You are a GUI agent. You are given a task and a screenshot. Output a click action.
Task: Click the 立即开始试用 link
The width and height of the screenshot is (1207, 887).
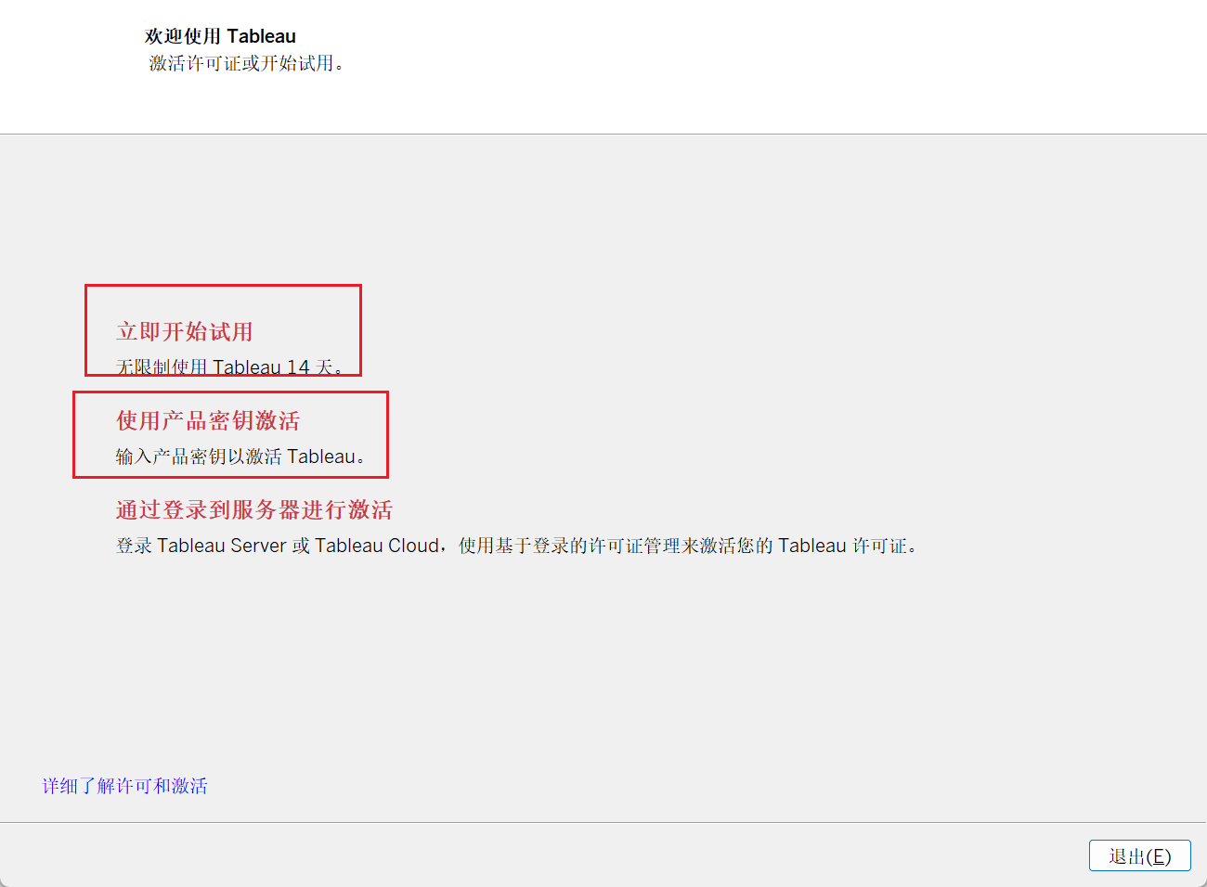click(x=185, y=331)
